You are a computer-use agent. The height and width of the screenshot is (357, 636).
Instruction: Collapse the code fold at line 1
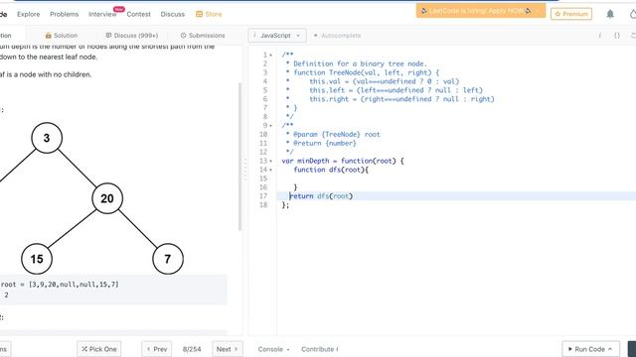pyautogui.click(x=271, y=56)
